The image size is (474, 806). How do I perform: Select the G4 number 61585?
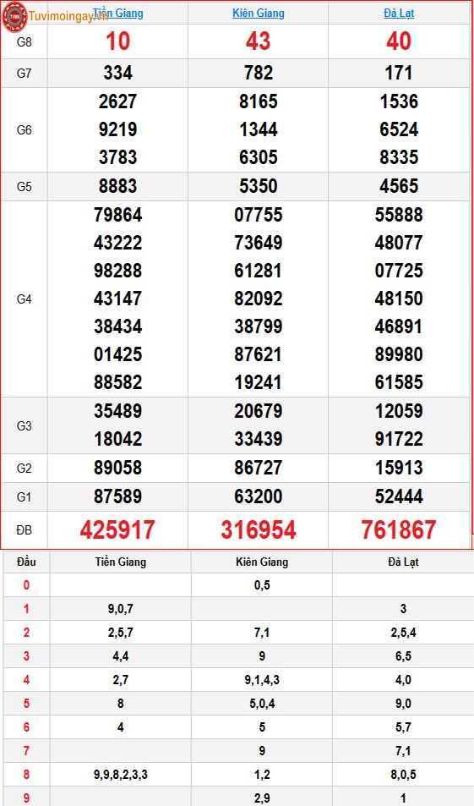[399, 382]
